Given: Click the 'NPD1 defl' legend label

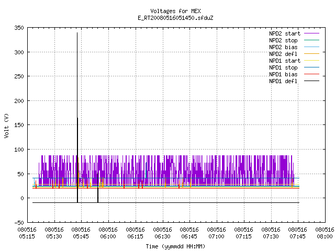Looking at the screenshot, I should pos(283,82).
